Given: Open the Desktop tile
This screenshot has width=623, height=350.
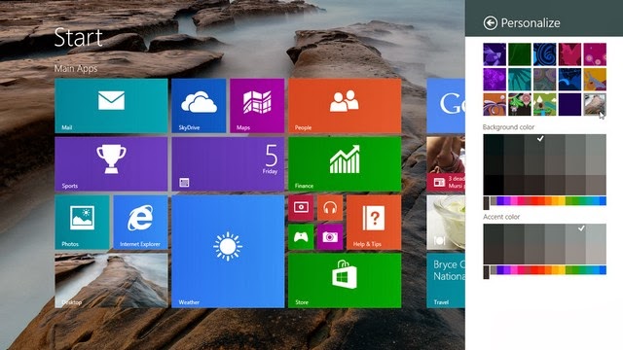Looking at the screenshot, I should 111,281.
